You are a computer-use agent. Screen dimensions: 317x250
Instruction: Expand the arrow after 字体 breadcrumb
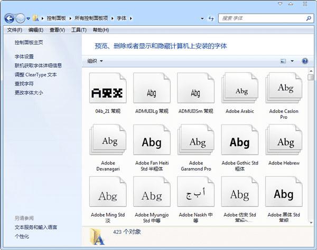pyautogui.click(x=131, y=18)
